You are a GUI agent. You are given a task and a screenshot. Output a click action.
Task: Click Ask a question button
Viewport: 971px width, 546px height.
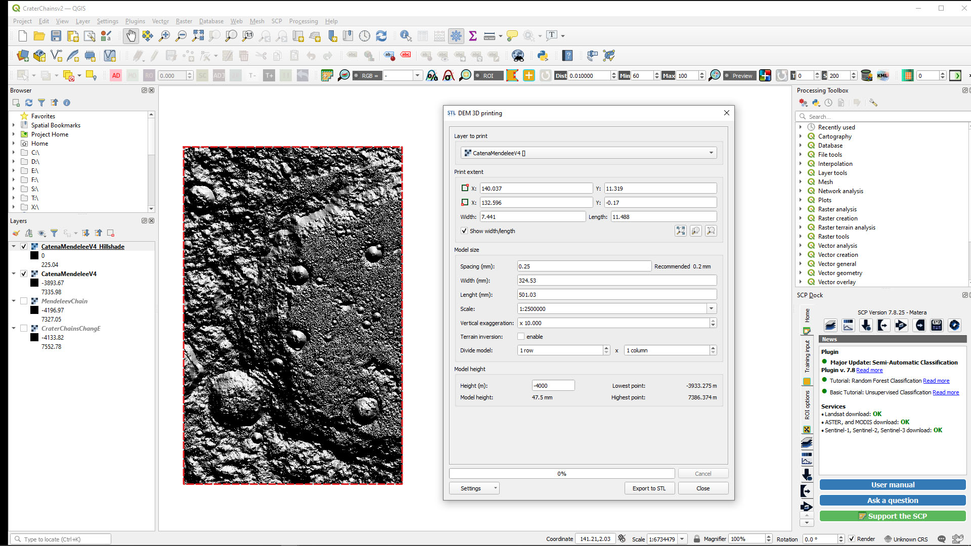click(x=893, y=500)
